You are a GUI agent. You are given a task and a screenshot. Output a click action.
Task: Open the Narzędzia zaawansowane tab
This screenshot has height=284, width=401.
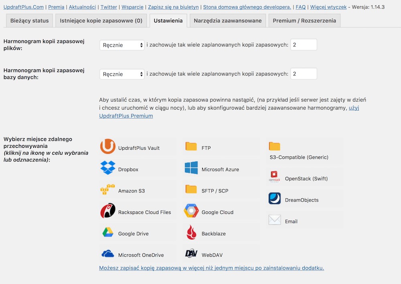(228, 21)
